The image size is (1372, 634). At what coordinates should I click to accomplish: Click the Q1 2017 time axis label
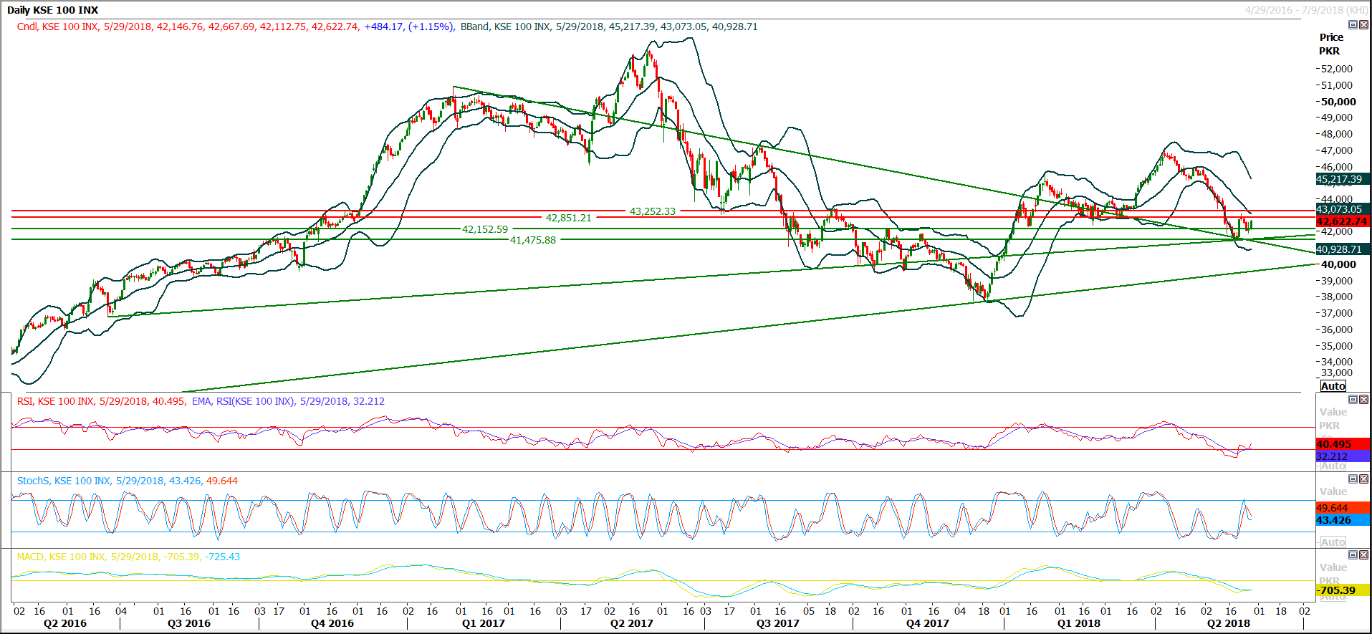click(x=484, y=623)
